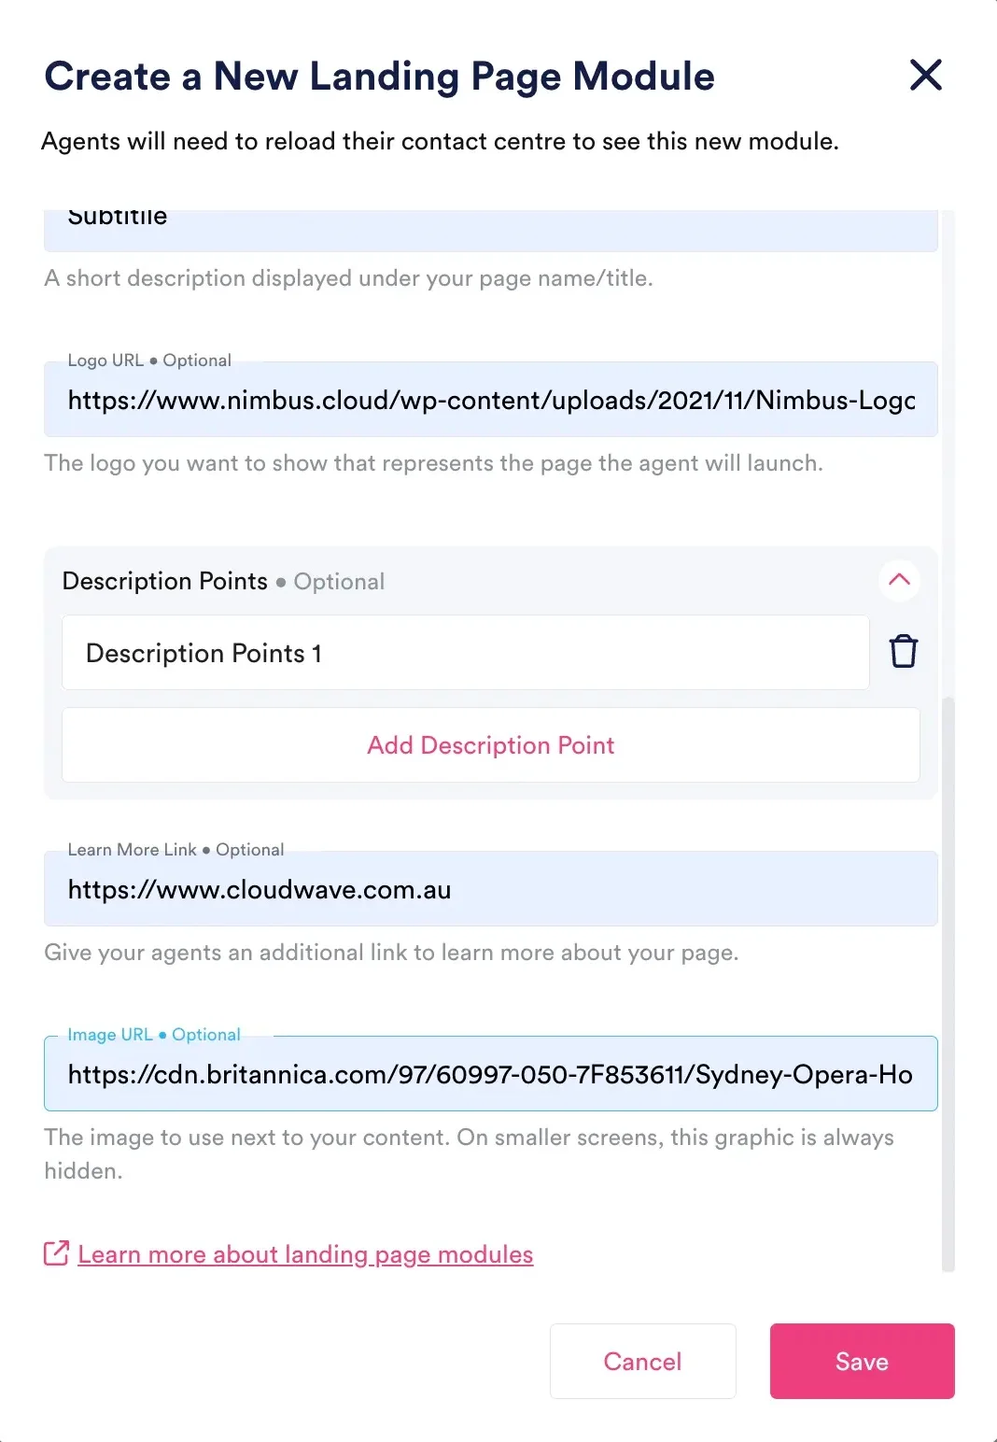Click the Image URL field with the Sydney Opera House link

coord(490,1074)
